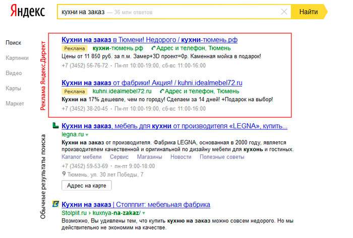Open the kuxnya-na-zakaz path link
This screenshot has width=353, height=238.
tap(116, 213)
